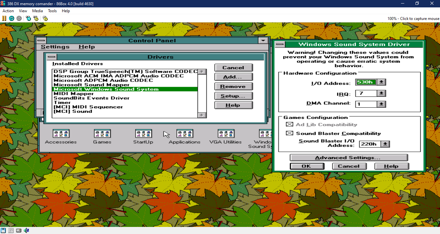Screen dimensions: 440x234
Task: Open the Accessories program group
Action: [61, 133]
